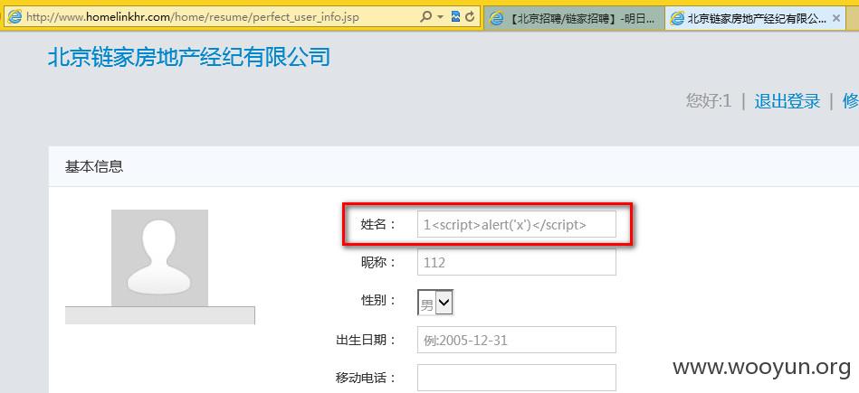Click the compatibility view icon
Image resolution: width=859 pixels, height=393 pixels.
(x=456, y=17)
